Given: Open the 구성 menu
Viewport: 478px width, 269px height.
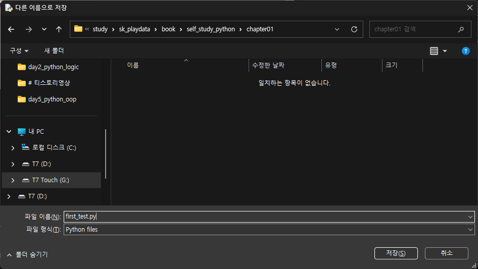Looking at the screenshot, I should pyautogui.click(x=19, y=50).
